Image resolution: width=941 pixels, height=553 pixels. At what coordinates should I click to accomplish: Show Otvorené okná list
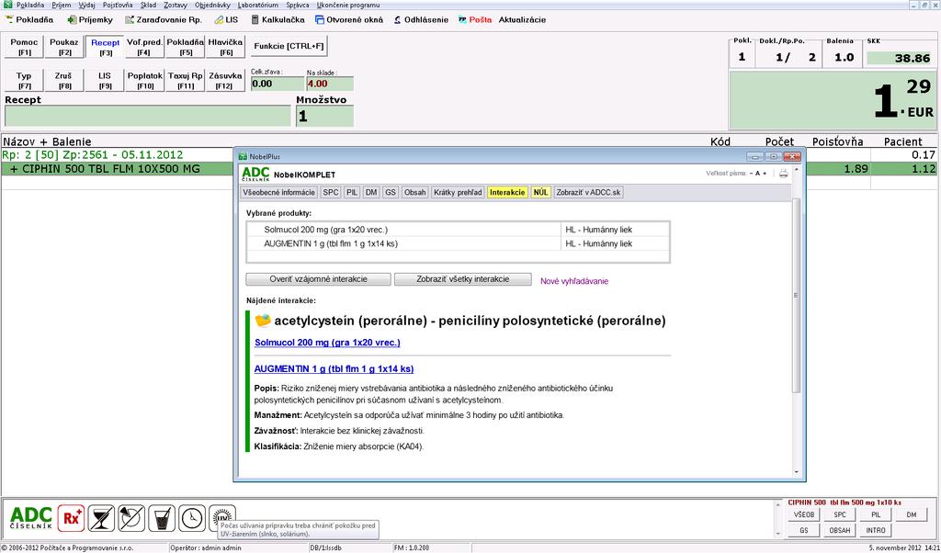click(x=349, y=19)
